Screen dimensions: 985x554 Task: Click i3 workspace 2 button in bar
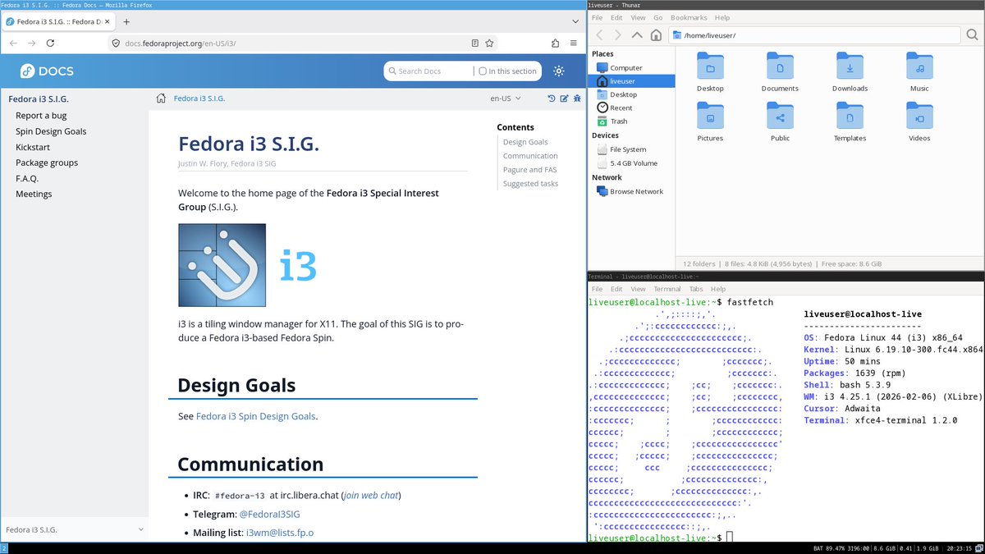tap(4, 548)
